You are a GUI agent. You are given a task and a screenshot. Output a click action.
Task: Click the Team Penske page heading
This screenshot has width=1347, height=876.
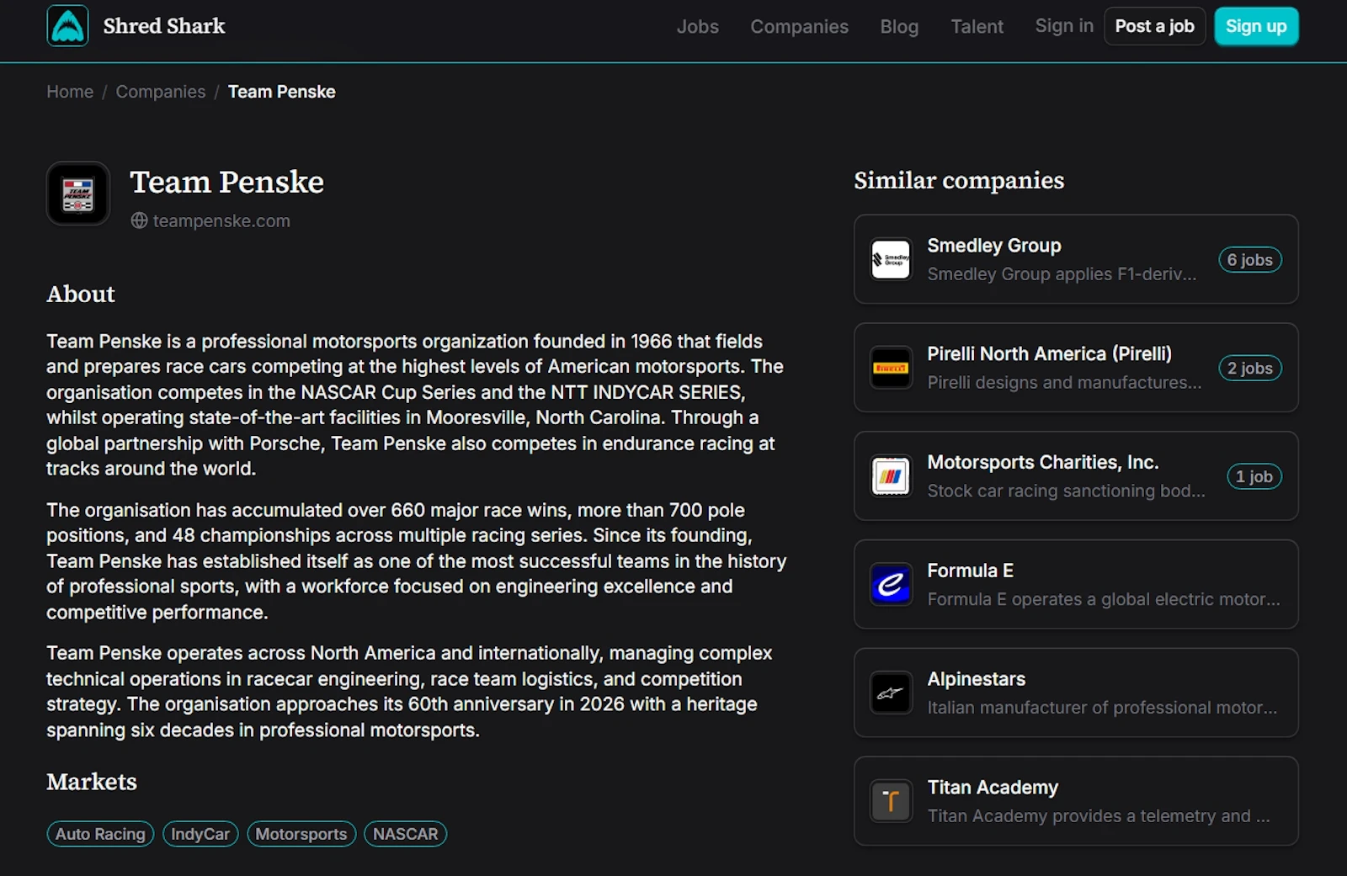click(226, 182)
